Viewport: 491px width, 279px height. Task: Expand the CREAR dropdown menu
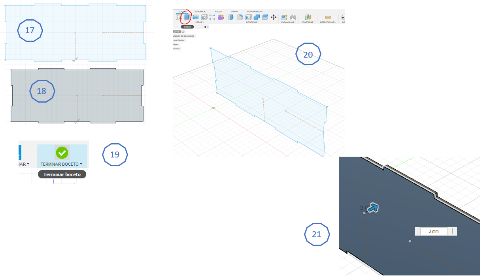(200, 22)
